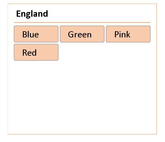Filter by the Red slicer button
This screenshot has height=142, width=165.
click(36, 52)
